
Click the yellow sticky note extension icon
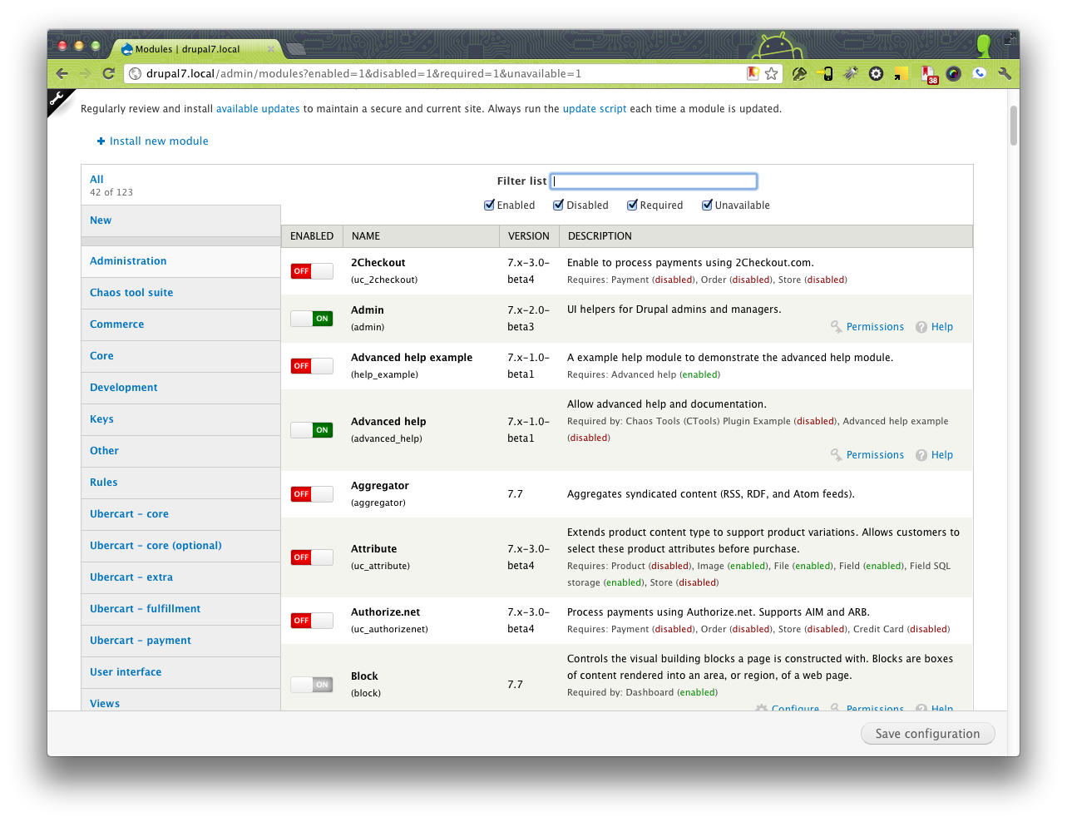[901, 74]
